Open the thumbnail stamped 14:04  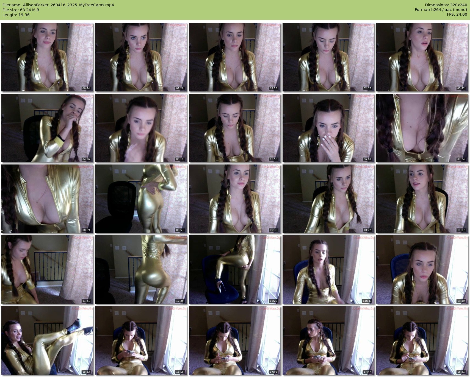click(x=328, y=270)
